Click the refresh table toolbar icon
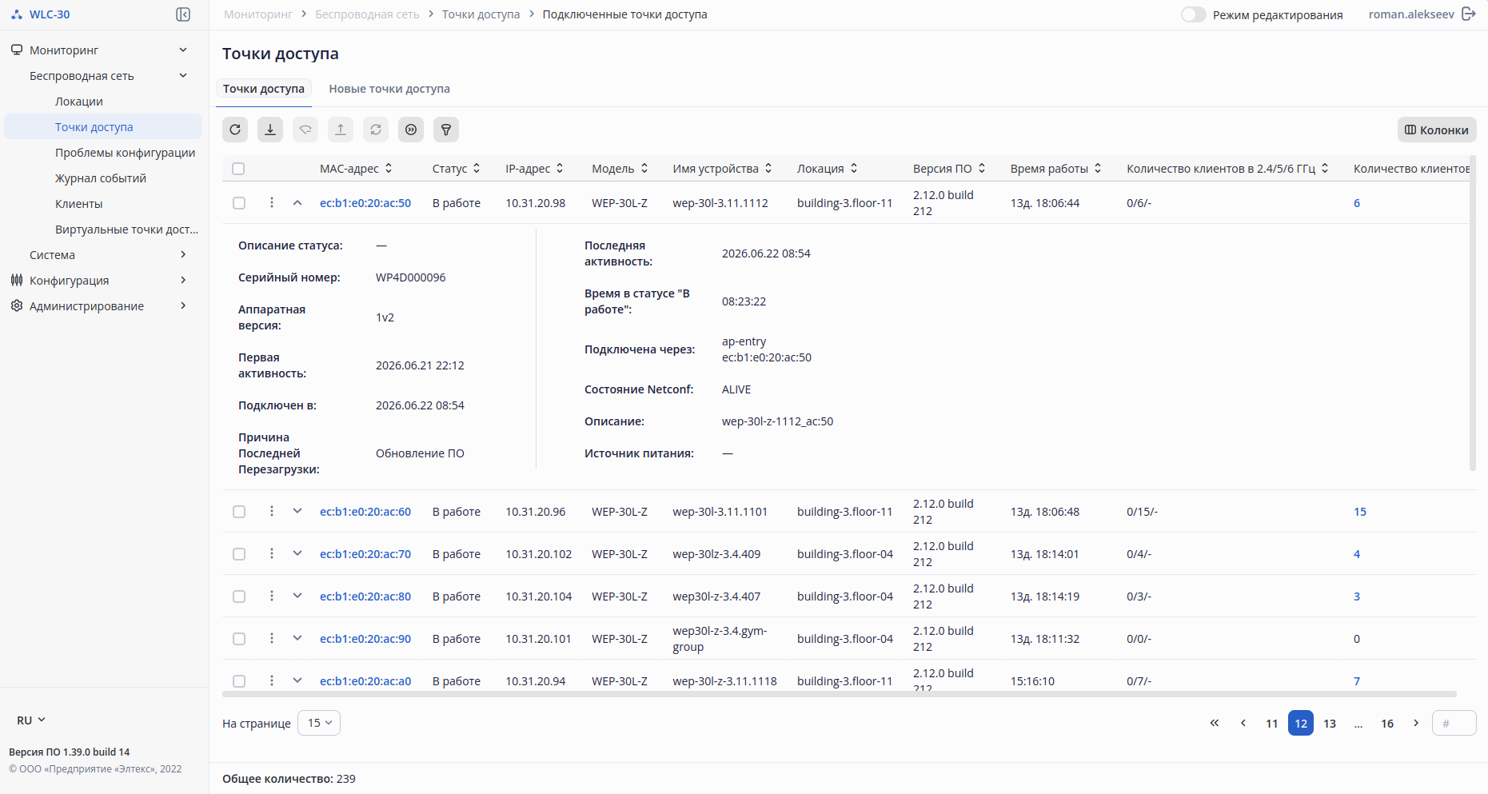 [235, 130]
